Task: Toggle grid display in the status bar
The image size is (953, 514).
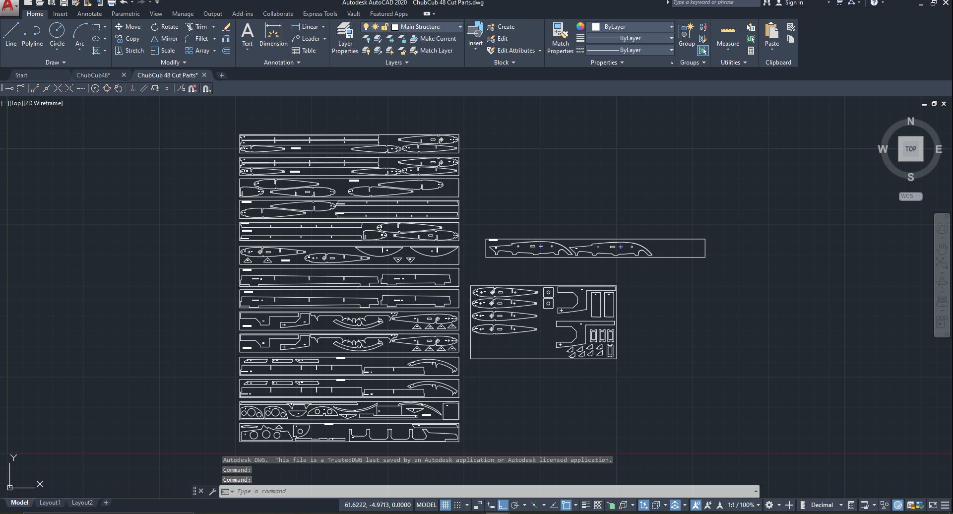Action: pyautogui.click(x=445, y=505)
